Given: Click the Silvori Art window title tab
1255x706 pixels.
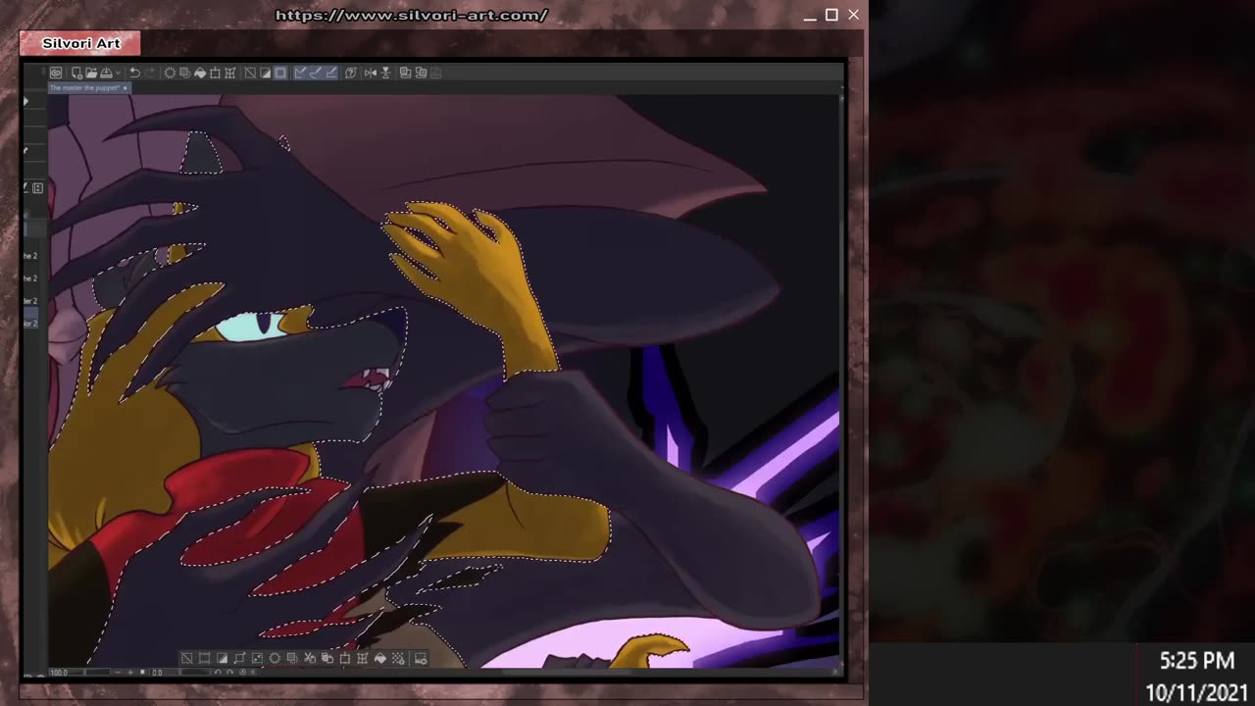Looking at the screenshot, I should (x=80, y=43).
